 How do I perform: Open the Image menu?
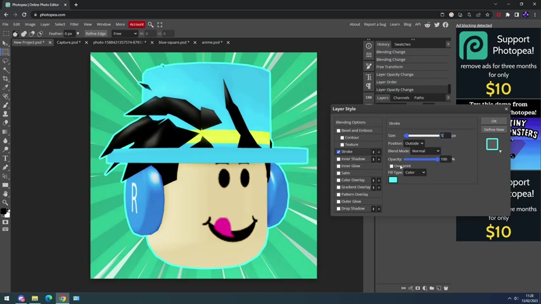[30, 25]
